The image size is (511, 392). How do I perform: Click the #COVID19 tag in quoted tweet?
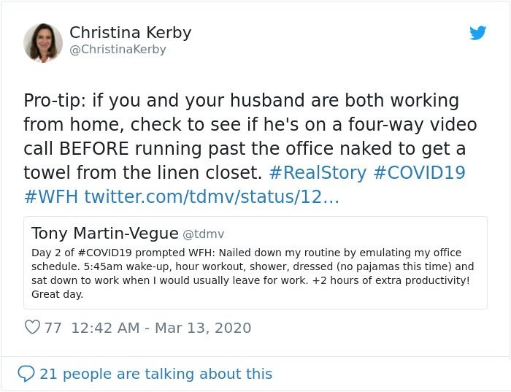[x=105, y=253]
